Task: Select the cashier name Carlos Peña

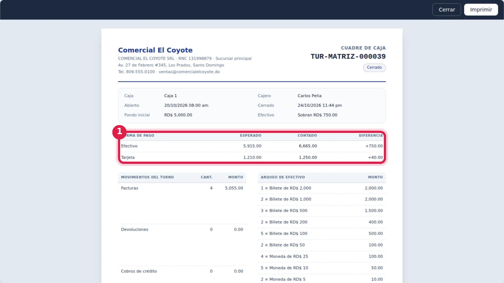Action: click(x=309, y=96)
